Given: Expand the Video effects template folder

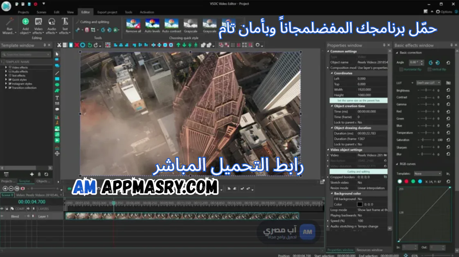Looking at the screenshot, I should point(6,67).
